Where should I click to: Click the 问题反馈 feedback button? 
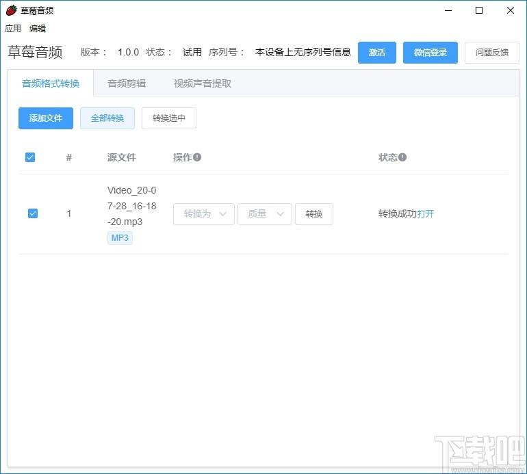pyautogui.click(x=491, y=53)
